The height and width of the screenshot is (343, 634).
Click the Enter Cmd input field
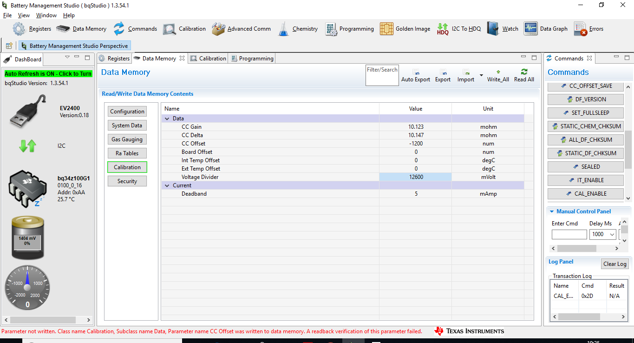point(569,235)
